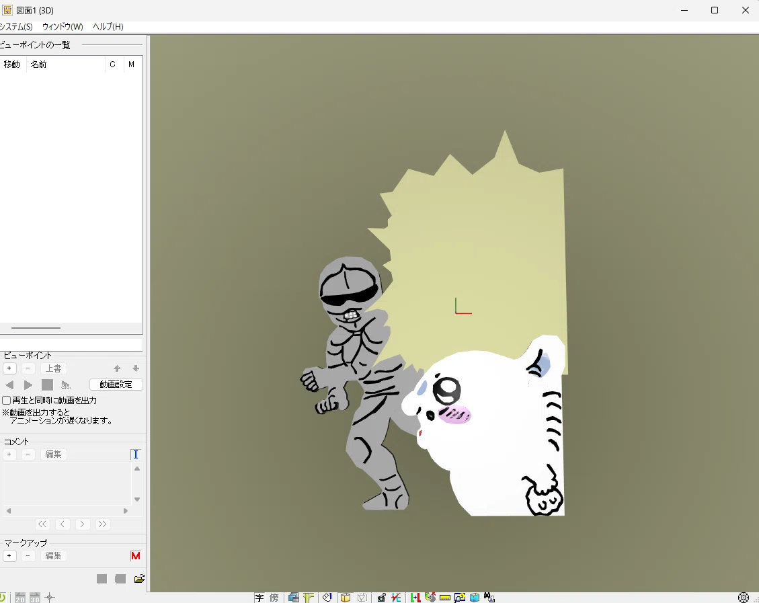Jump to last comment with >> button

click(x=103, y=524)
